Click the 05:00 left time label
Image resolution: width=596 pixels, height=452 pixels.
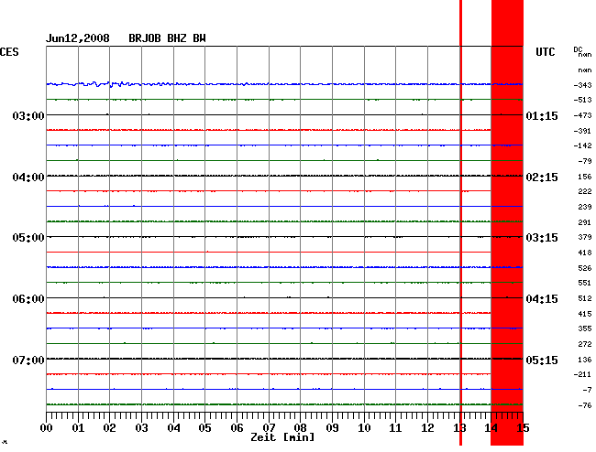tap(28, 238)
